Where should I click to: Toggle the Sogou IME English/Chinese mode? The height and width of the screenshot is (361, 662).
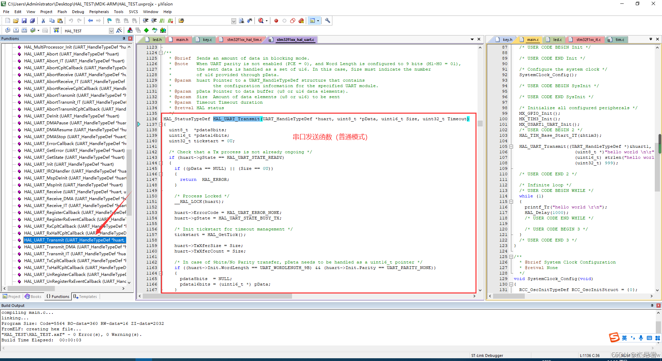click(624, 338)
